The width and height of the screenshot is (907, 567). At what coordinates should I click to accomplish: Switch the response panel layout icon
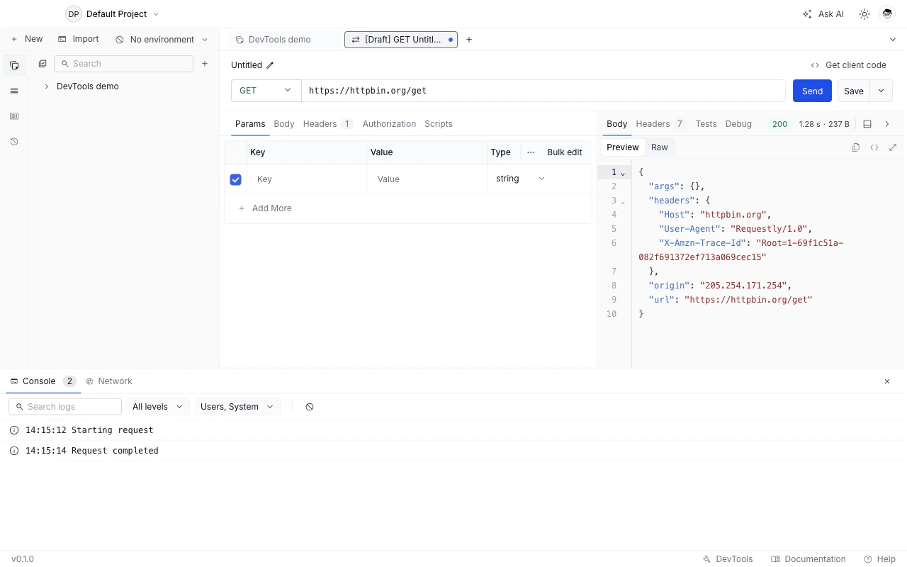coord(867,124)
